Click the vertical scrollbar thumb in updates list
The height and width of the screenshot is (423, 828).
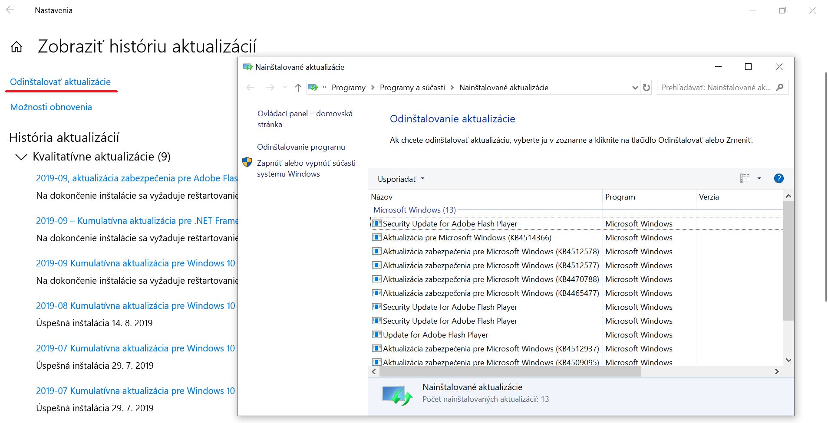(788, 260)
